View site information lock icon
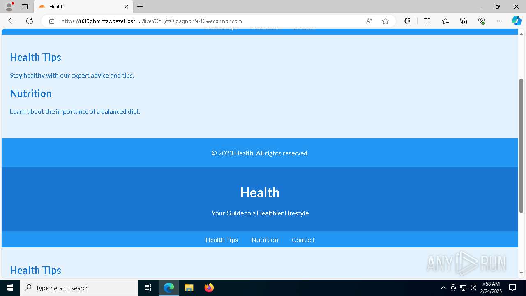The height and width of the screenshot is (296, 526). (x=52, y=21)
